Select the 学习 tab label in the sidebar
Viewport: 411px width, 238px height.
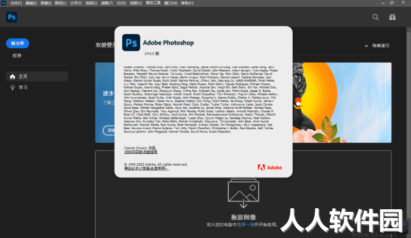pyautogui.click(x=23, y=88)
